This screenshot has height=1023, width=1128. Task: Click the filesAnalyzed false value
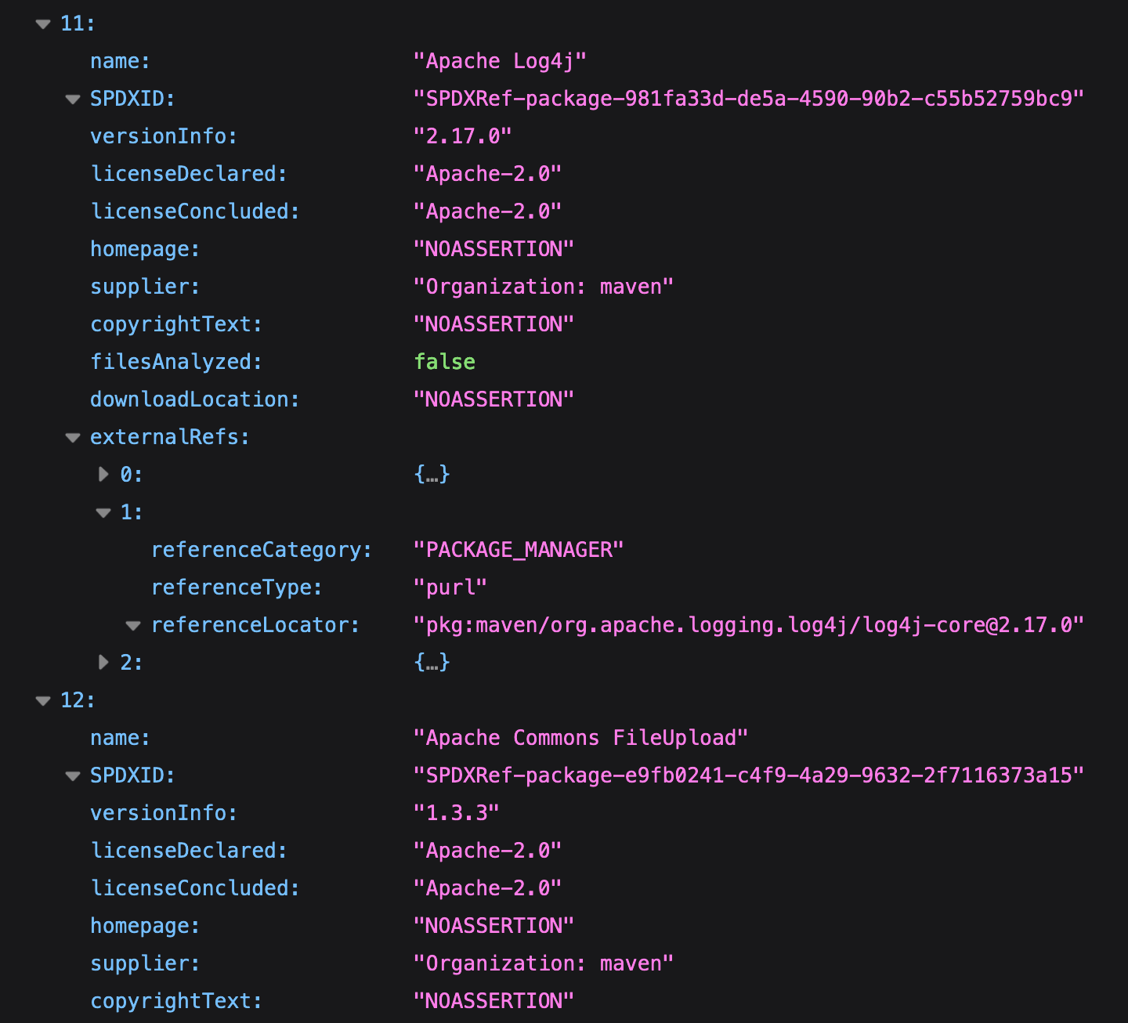[444, 362]
